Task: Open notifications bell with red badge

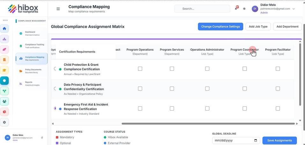Action: pos(236,8)
